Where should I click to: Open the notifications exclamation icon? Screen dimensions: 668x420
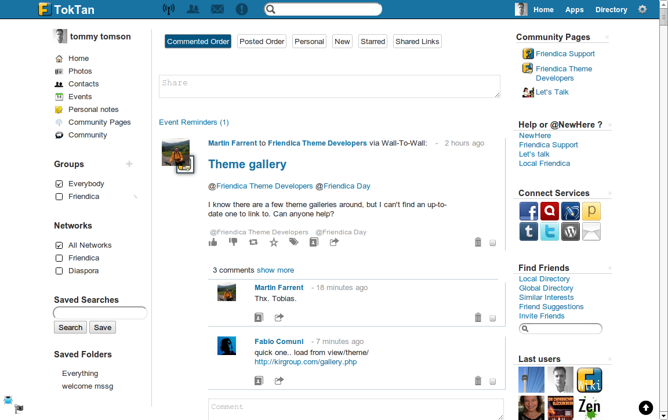(x=242, y=9)
